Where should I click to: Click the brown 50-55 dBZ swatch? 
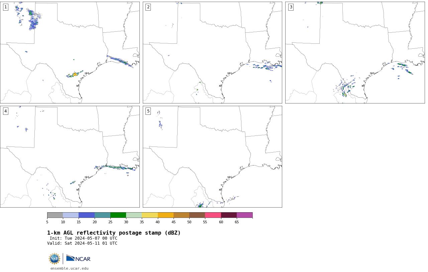coord(197,215)
